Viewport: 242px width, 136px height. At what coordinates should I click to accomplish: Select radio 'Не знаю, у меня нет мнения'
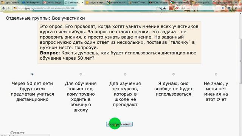(x=216, y=74)
